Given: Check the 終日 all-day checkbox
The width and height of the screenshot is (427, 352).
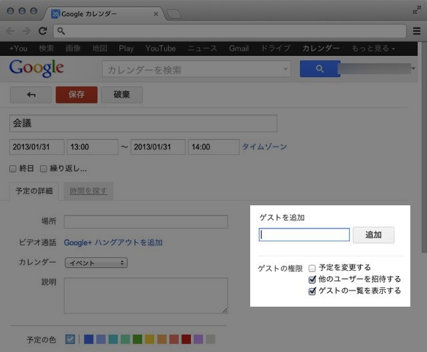Looking at the screenshot, I should [x=13, y=169].
